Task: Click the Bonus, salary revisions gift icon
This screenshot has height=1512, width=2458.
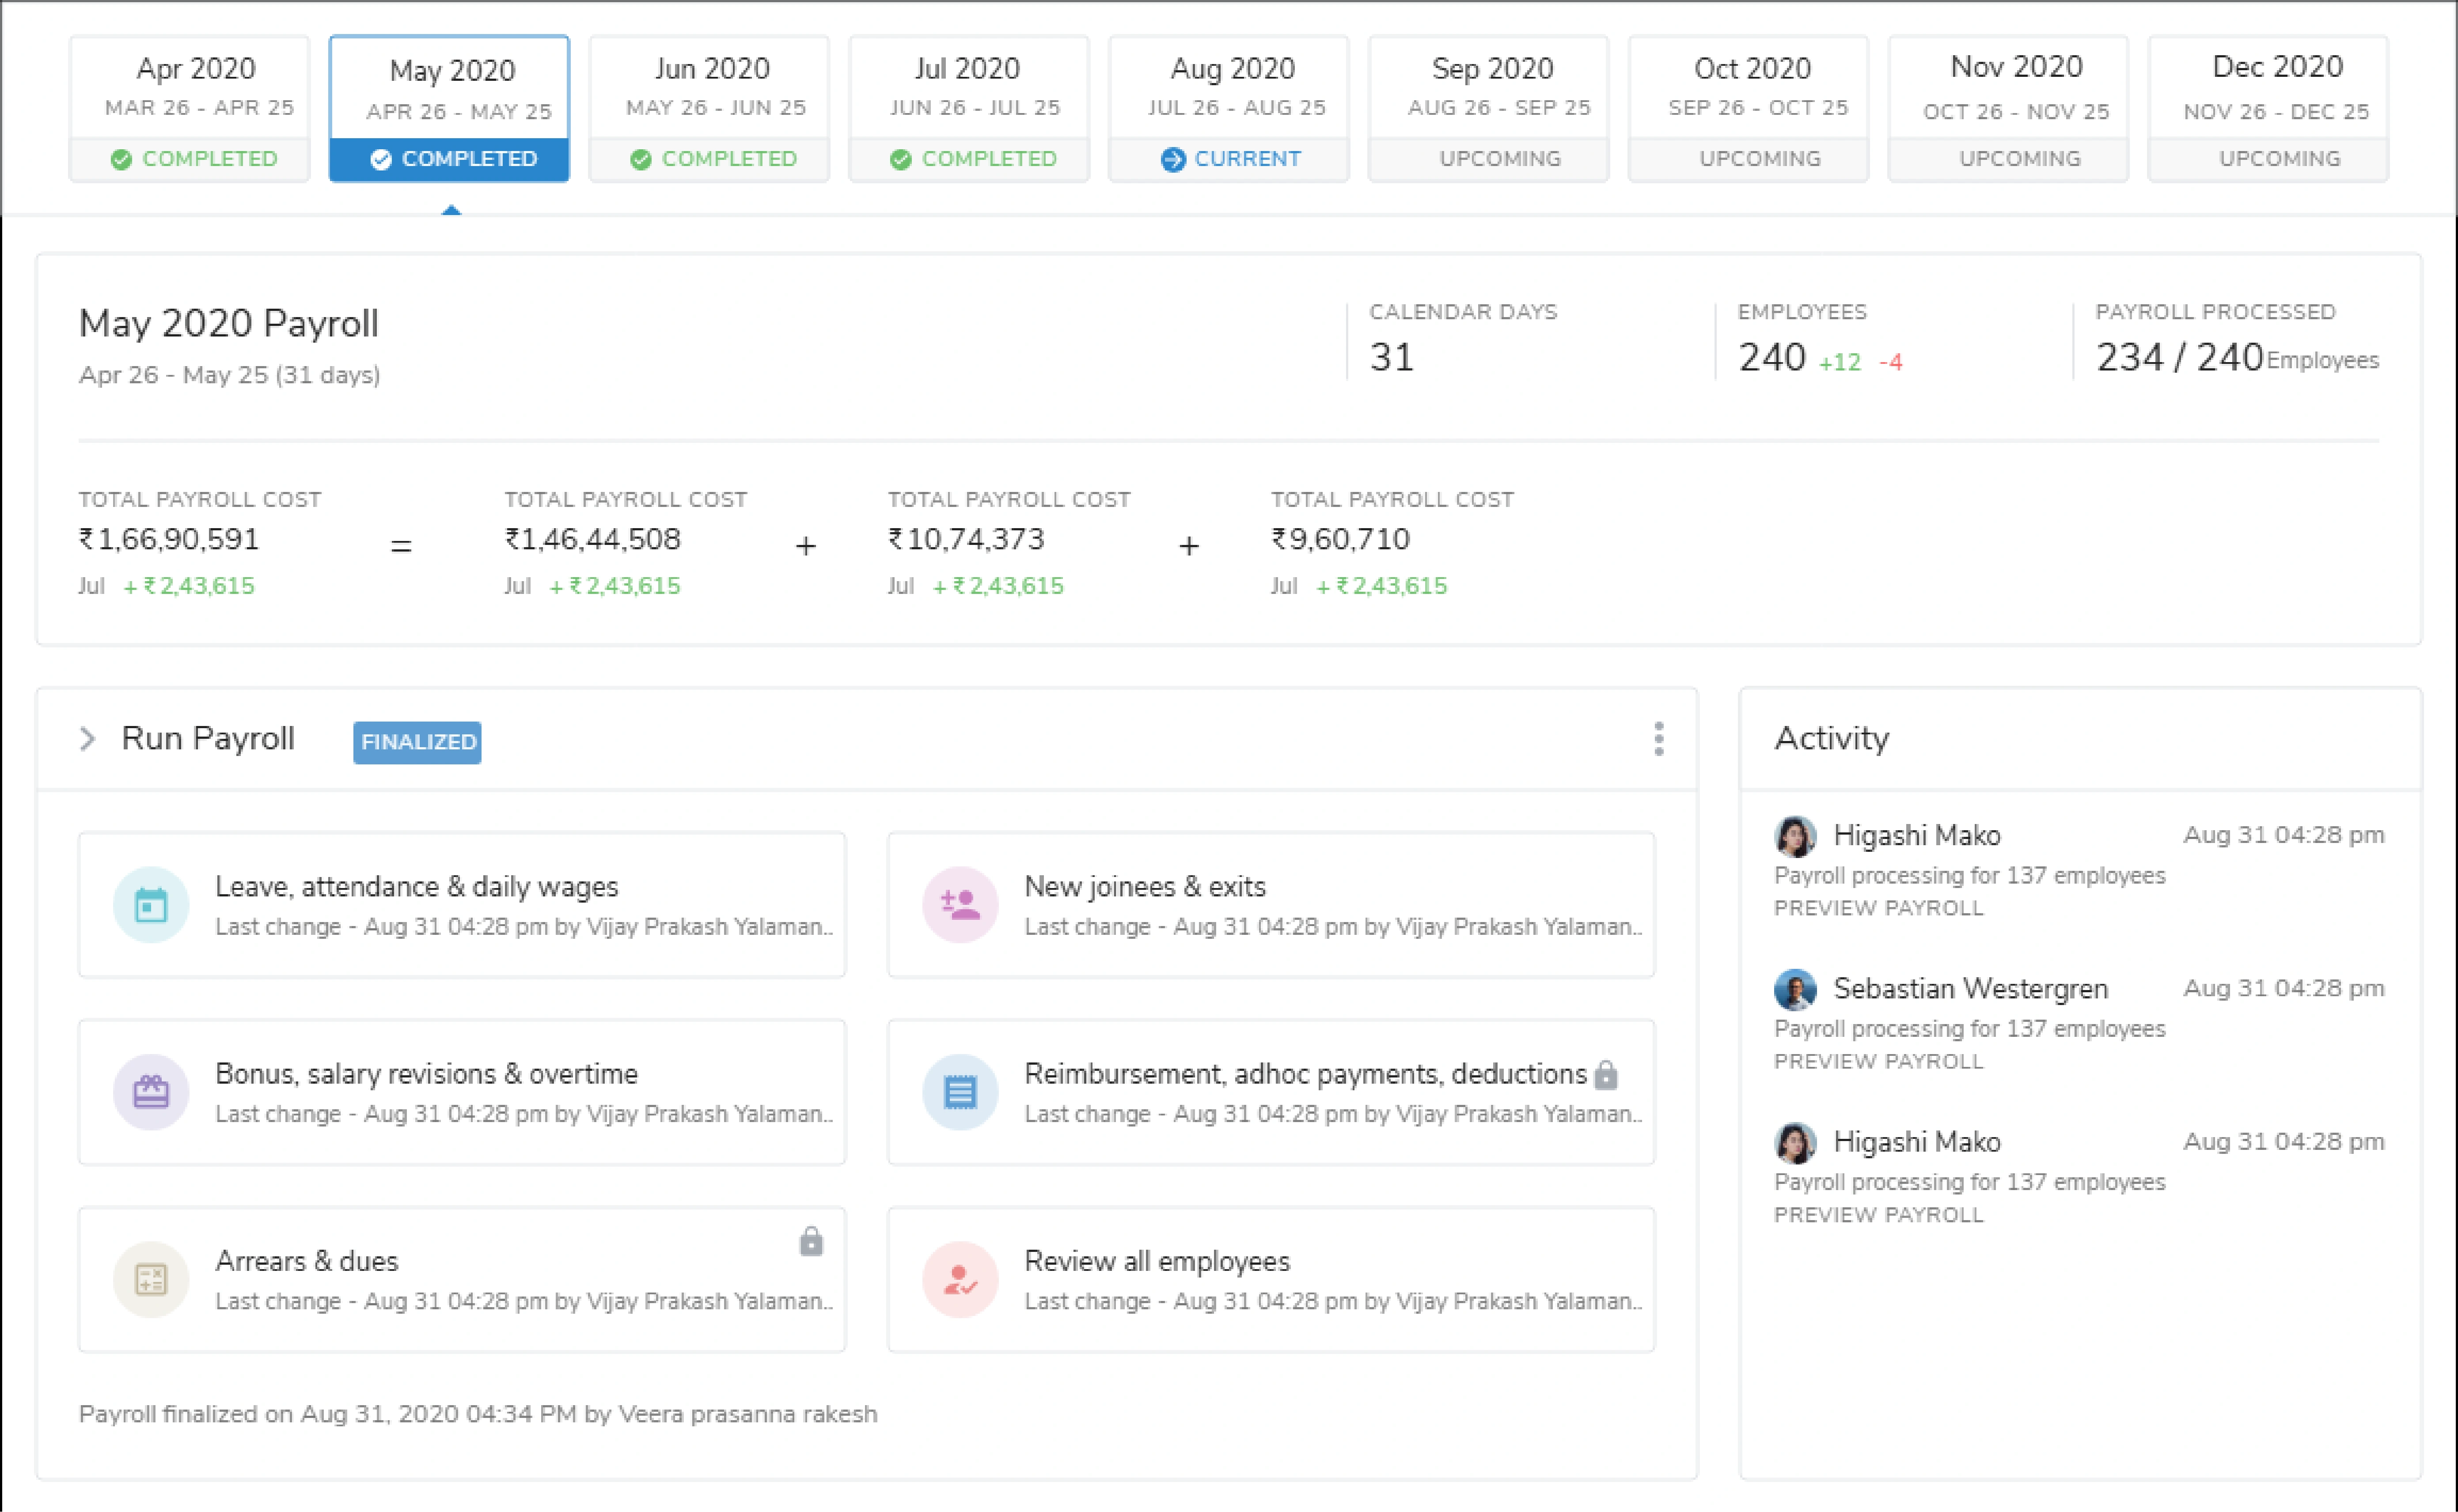Action: coord(151,1092)
